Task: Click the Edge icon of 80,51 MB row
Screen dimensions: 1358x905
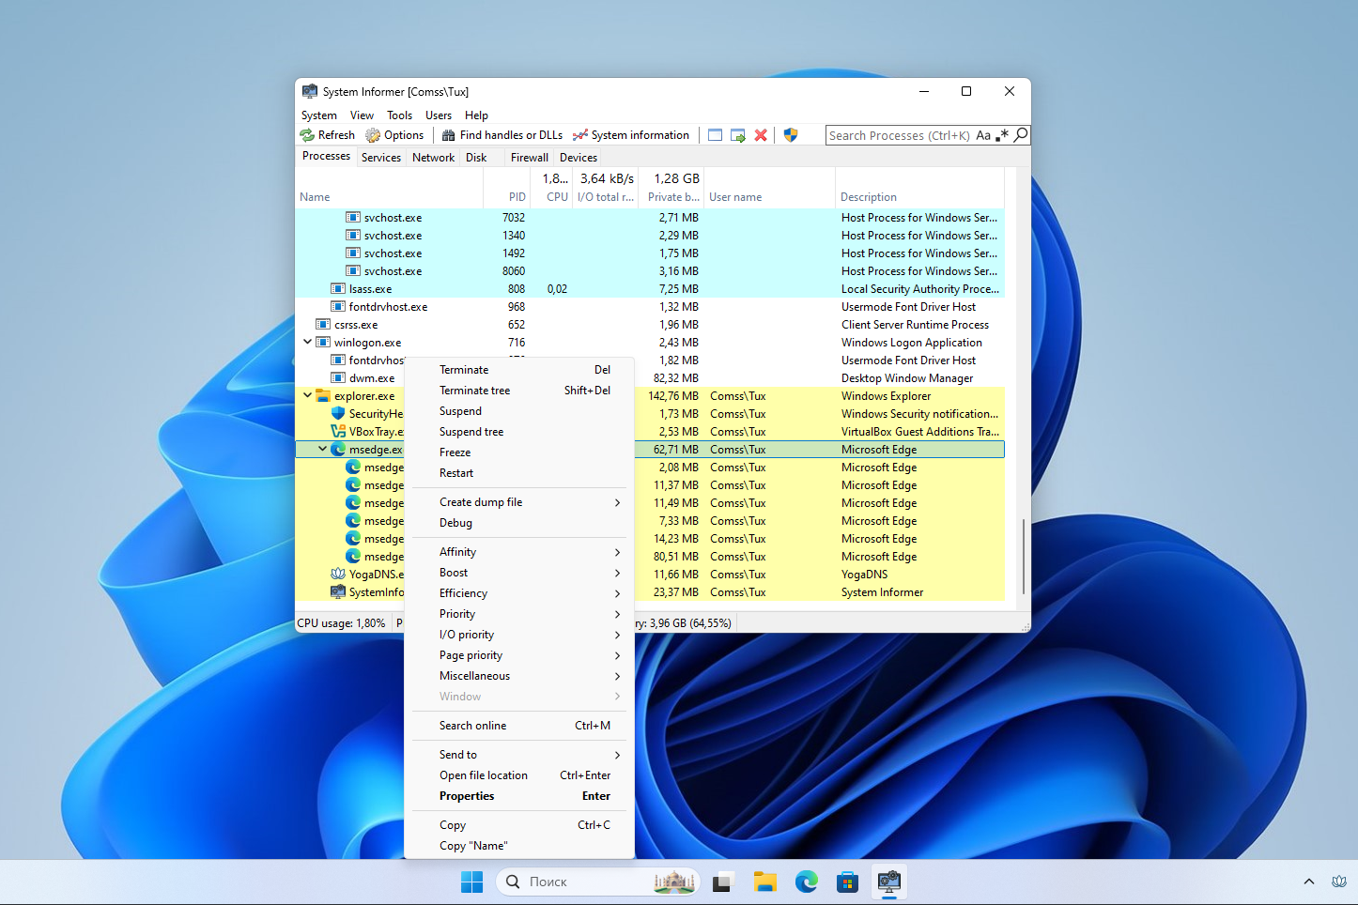Action: click(x=353, y=557)
